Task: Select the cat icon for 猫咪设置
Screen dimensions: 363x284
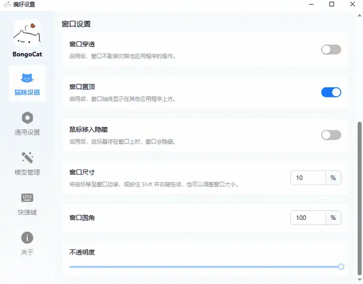Action: [27, 78]
